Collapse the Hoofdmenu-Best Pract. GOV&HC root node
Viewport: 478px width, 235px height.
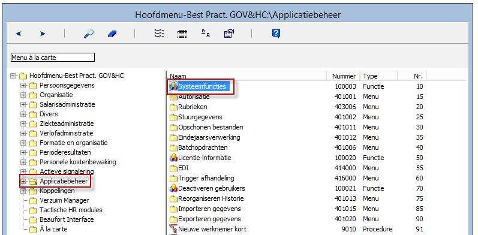13,76
